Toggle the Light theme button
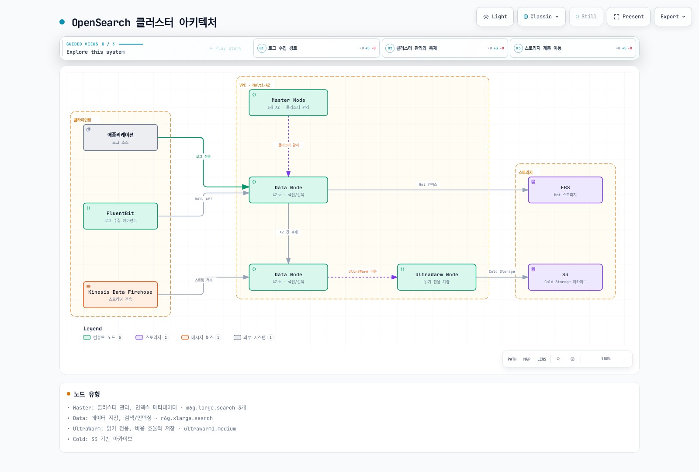The height and width of the screenshot is (472, 699). (x=495, y=17)
